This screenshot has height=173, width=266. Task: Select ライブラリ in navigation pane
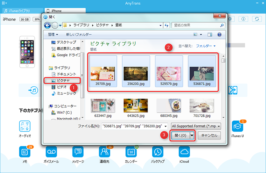point(59,68)
